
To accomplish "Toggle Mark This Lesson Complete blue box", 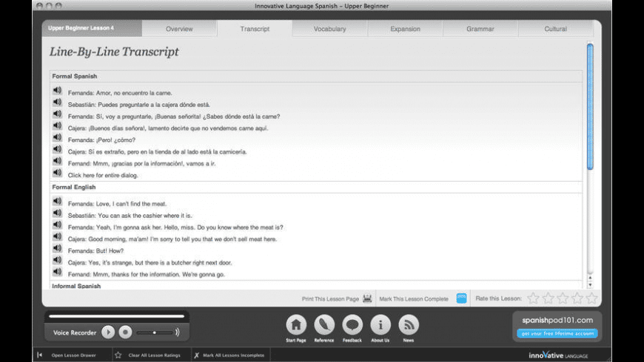I will point(461,298).
